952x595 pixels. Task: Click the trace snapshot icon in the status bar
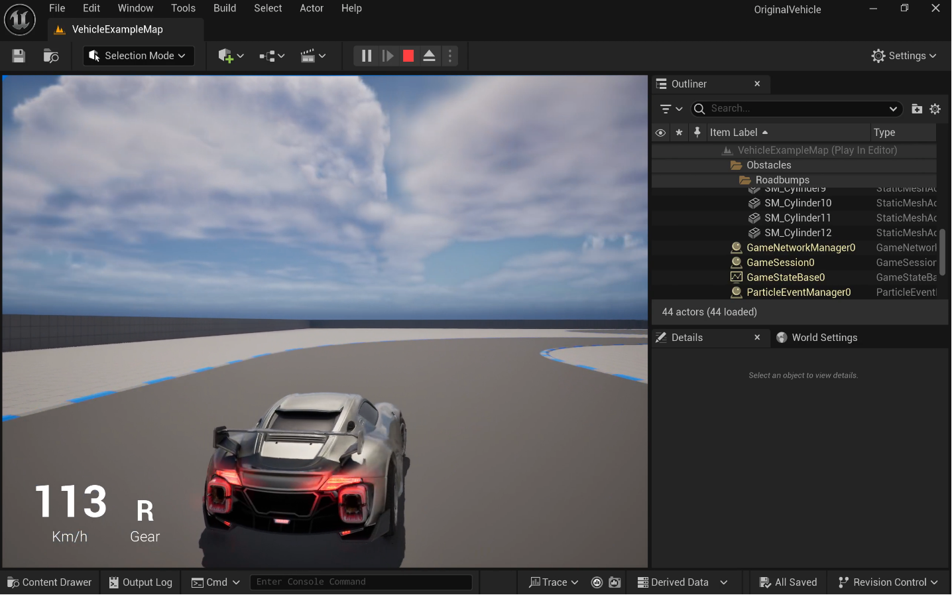[x=615, y=582]
